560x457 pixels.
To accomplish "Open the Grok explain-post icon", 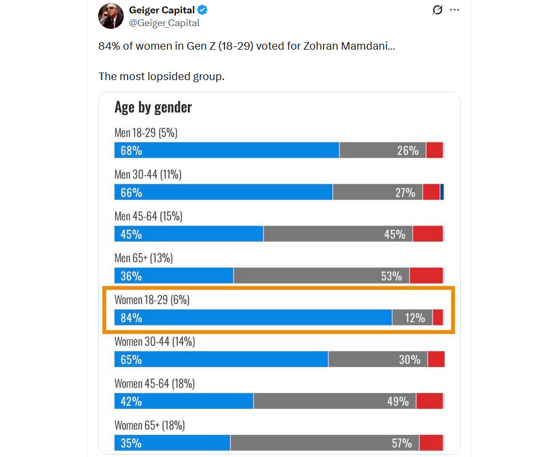I will (x=437, y=10).
